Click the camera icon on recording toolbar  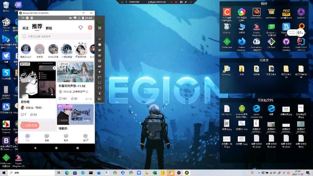181,2
